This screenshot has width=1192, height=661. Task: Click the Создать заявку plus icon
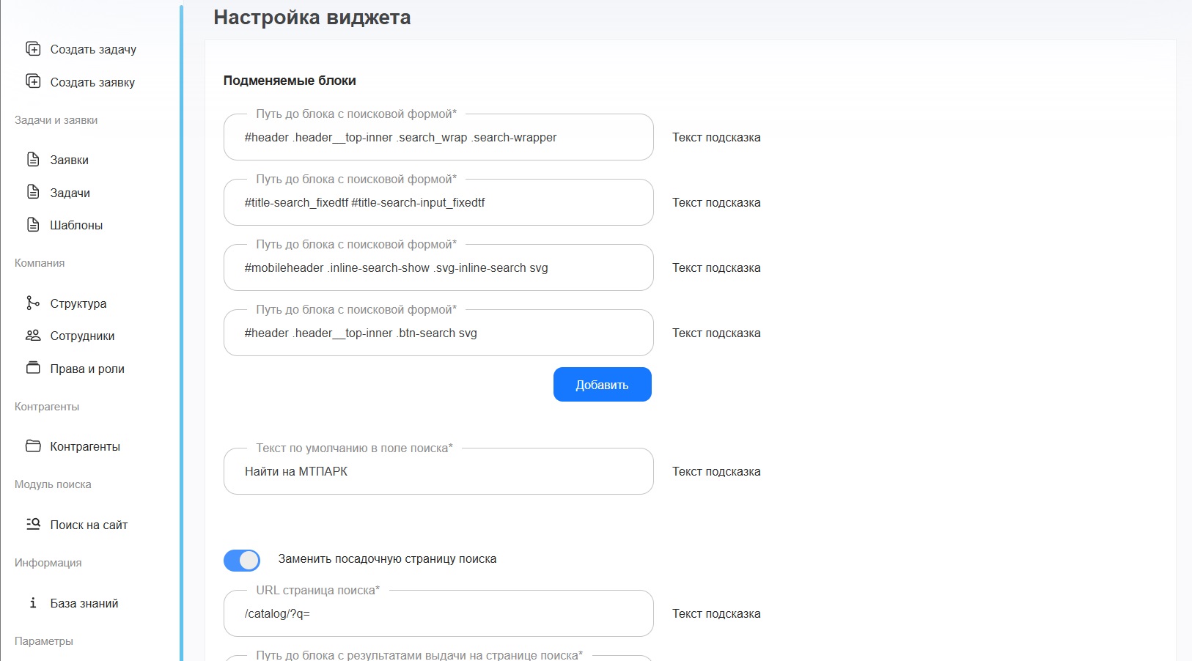tap(33, 81)
